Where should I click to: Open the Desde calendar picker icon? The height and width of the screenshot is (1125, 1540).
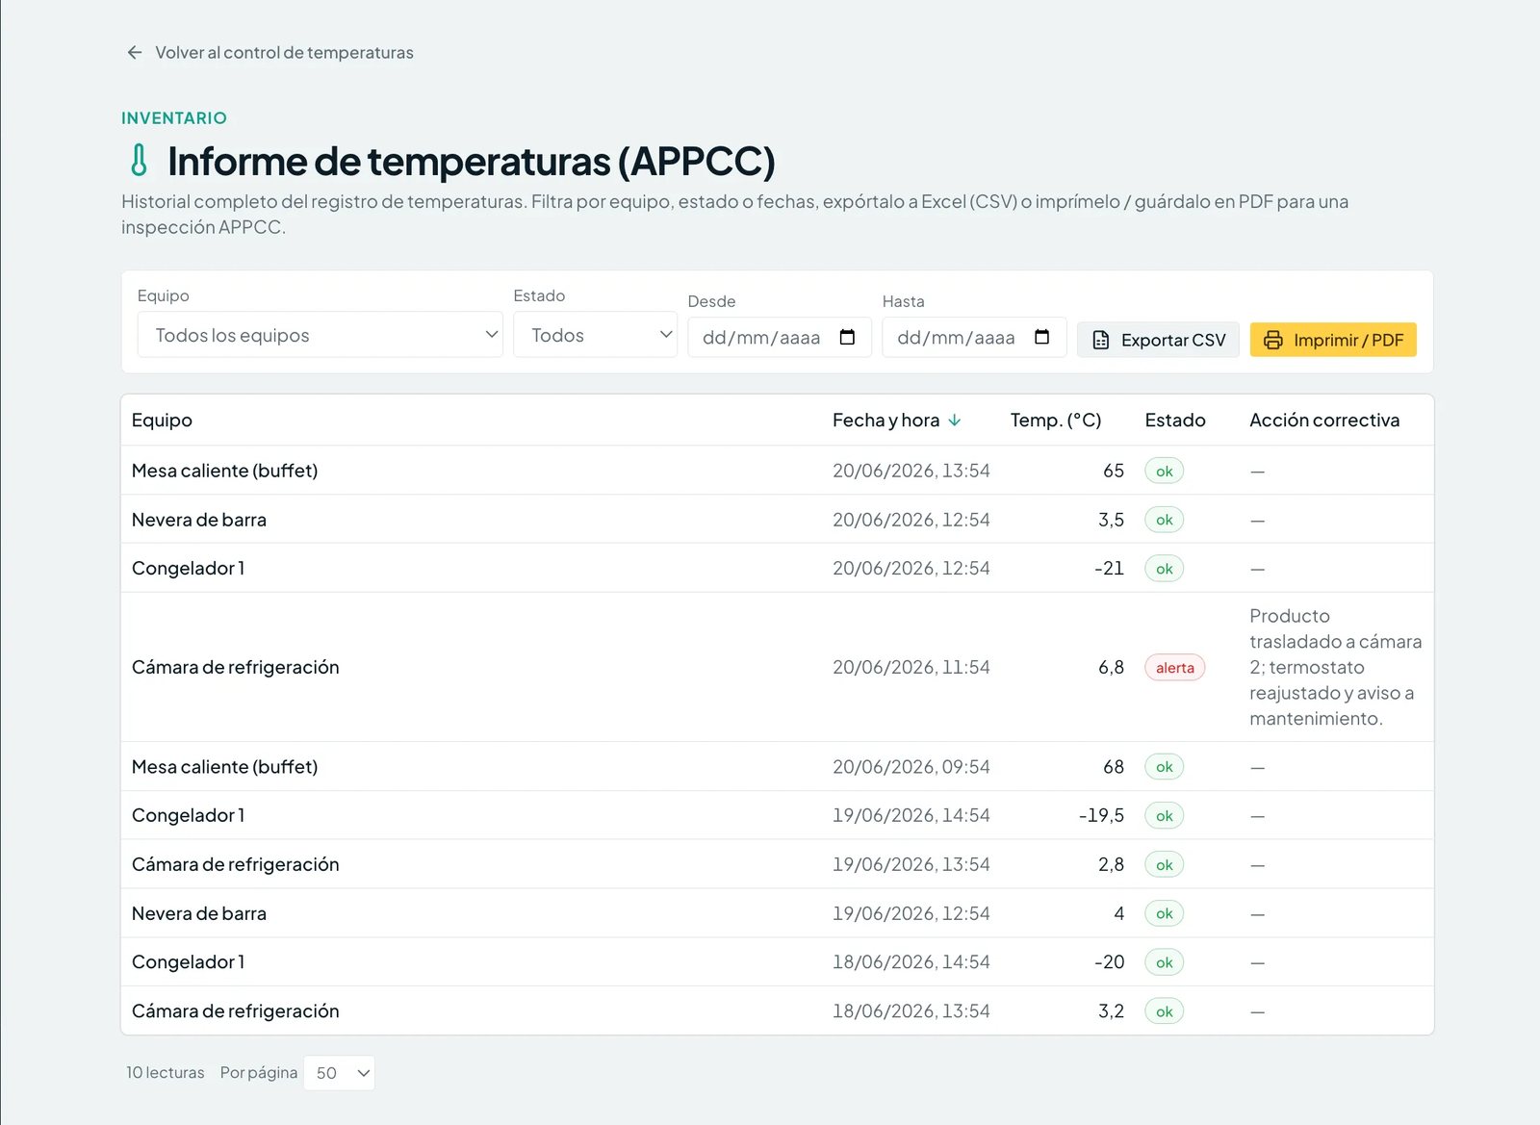[847, 337]
